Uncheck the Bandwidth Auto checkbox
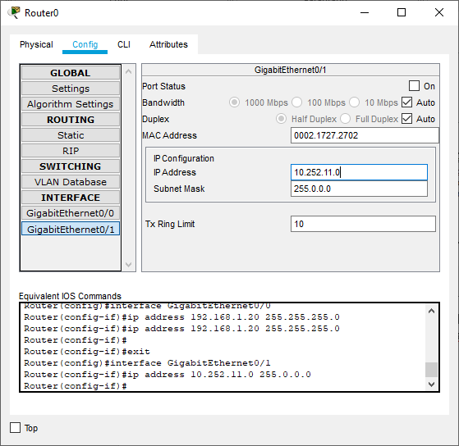The height and width of the screenshot is (446, 459). point(407,102)
